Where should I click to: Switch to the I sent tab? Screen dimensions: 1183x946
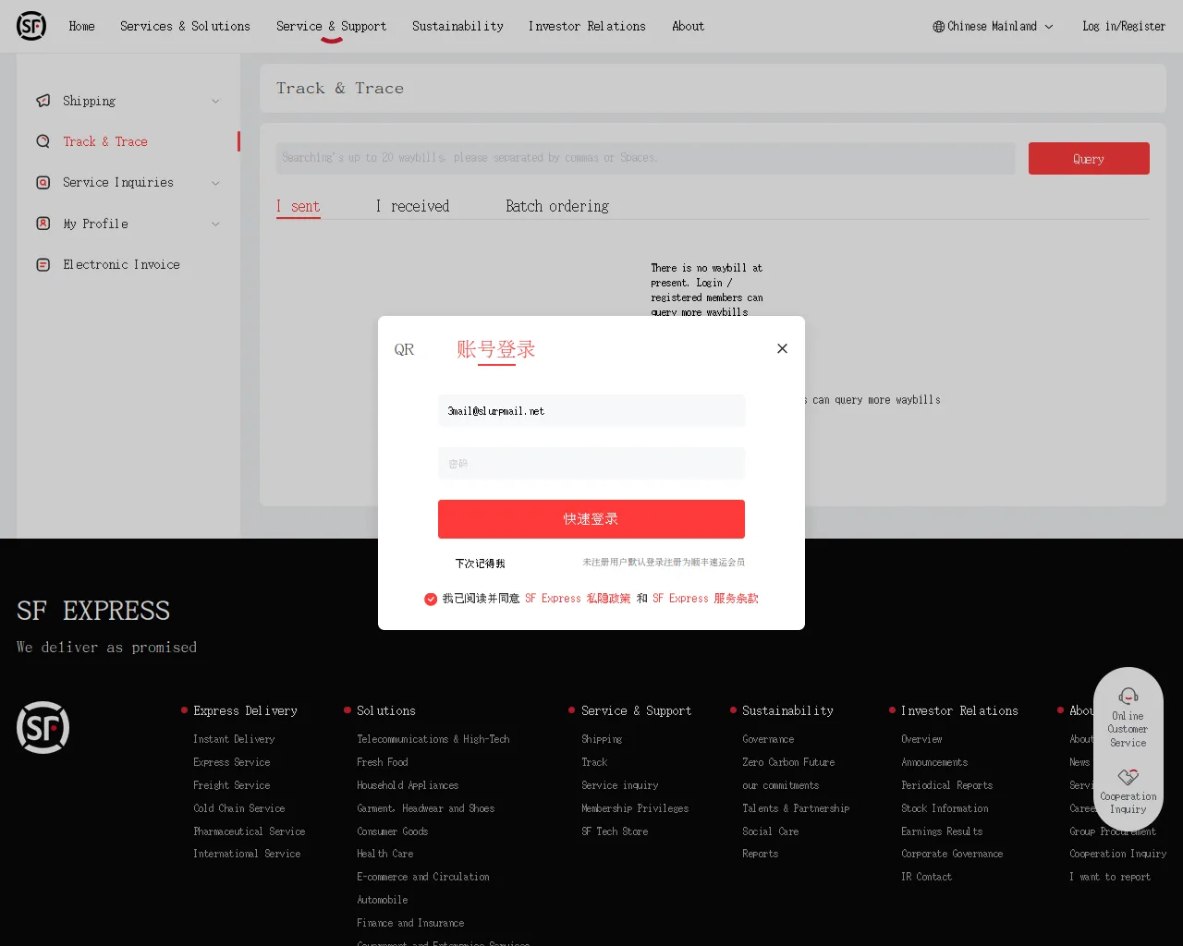pyautogui.click(x=299, y=206)
